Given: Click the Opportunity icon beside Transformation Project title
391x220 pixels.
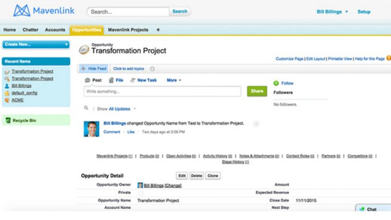Looking at the screenshot, I should pos(84,49).
